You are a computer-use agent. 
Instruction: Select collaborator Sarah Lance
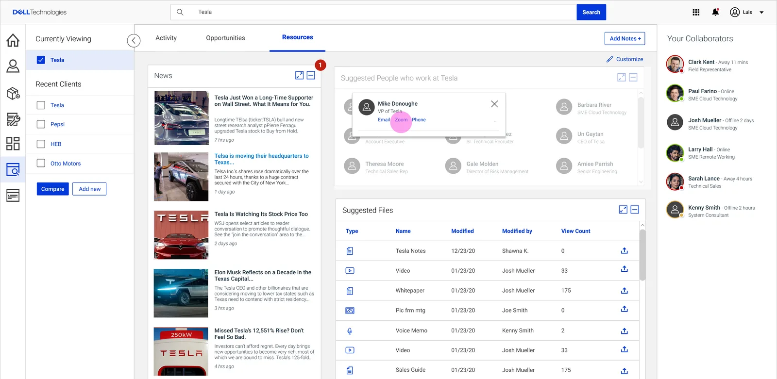pos(704,179)
